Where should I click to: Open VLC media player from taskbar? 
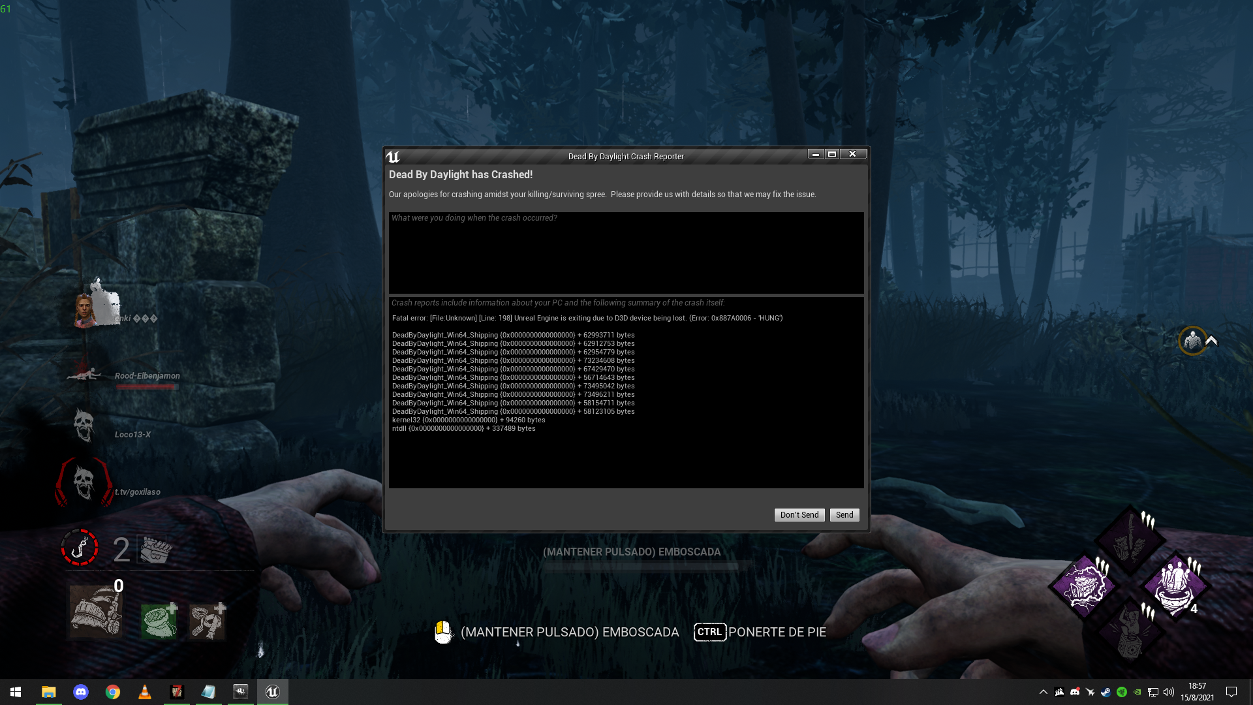click(x=144, y=692)
